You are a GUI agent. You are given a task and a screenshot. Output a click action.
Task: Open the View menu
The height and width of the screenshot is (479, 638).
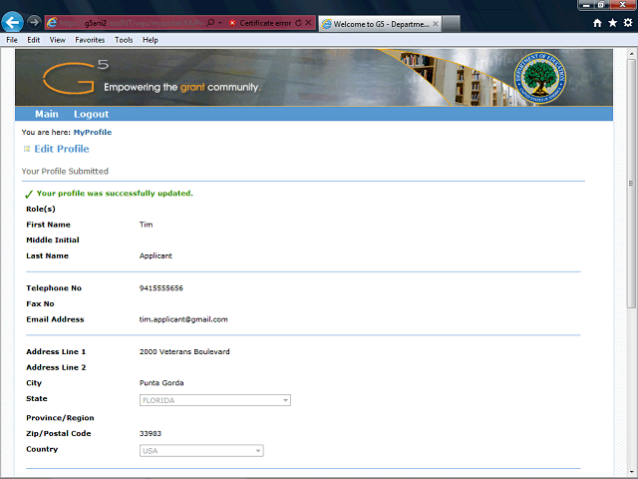(x=58, y=40)
